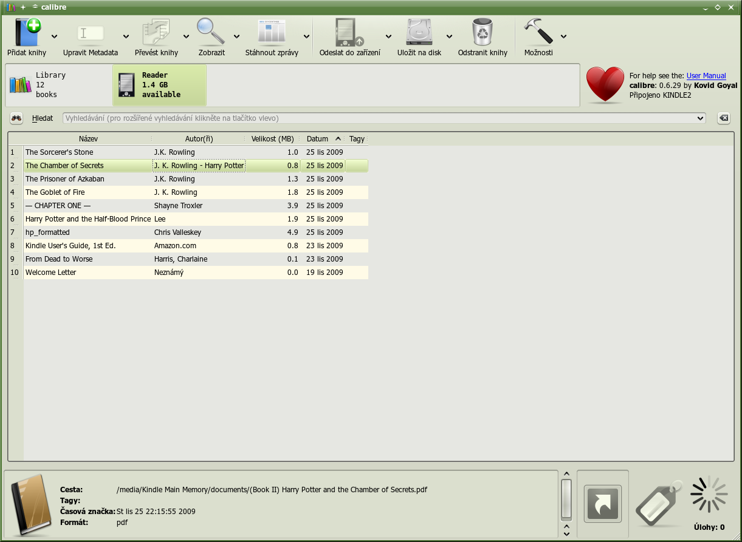
Task: Click author cell J. K. Rowling - Harry Potter
Action: [x=199, y=166]
